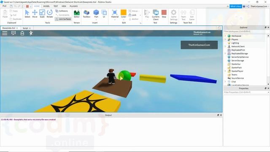Image resolution: width=270 pixels, height=152 pixels.
Task: Toggle Constraints option
Action: [62, 15]
